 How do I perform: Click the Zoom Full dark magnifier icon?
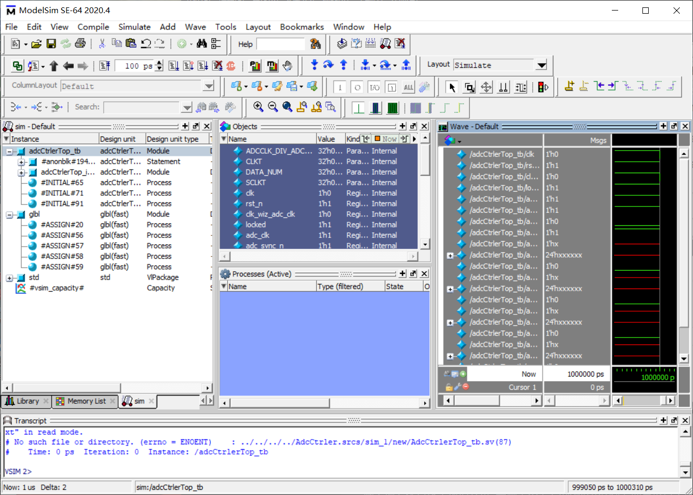click(x=287, y=107)
